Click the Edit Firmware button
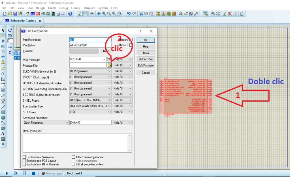This screenshot has height=177, width=290. pos(146,65)
